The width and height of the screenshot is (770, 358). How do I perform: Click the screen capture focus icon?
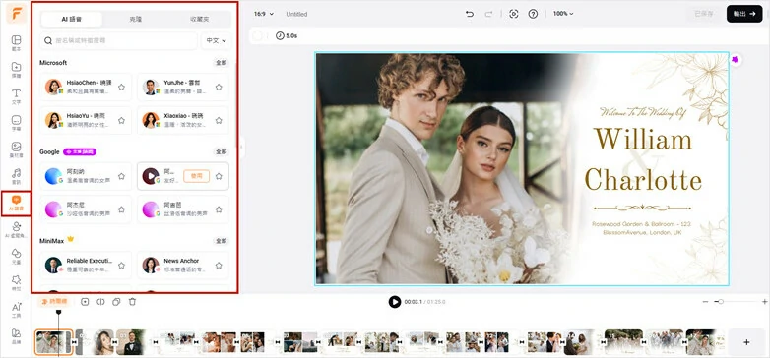pyautogui.click(x=514, y=14)
